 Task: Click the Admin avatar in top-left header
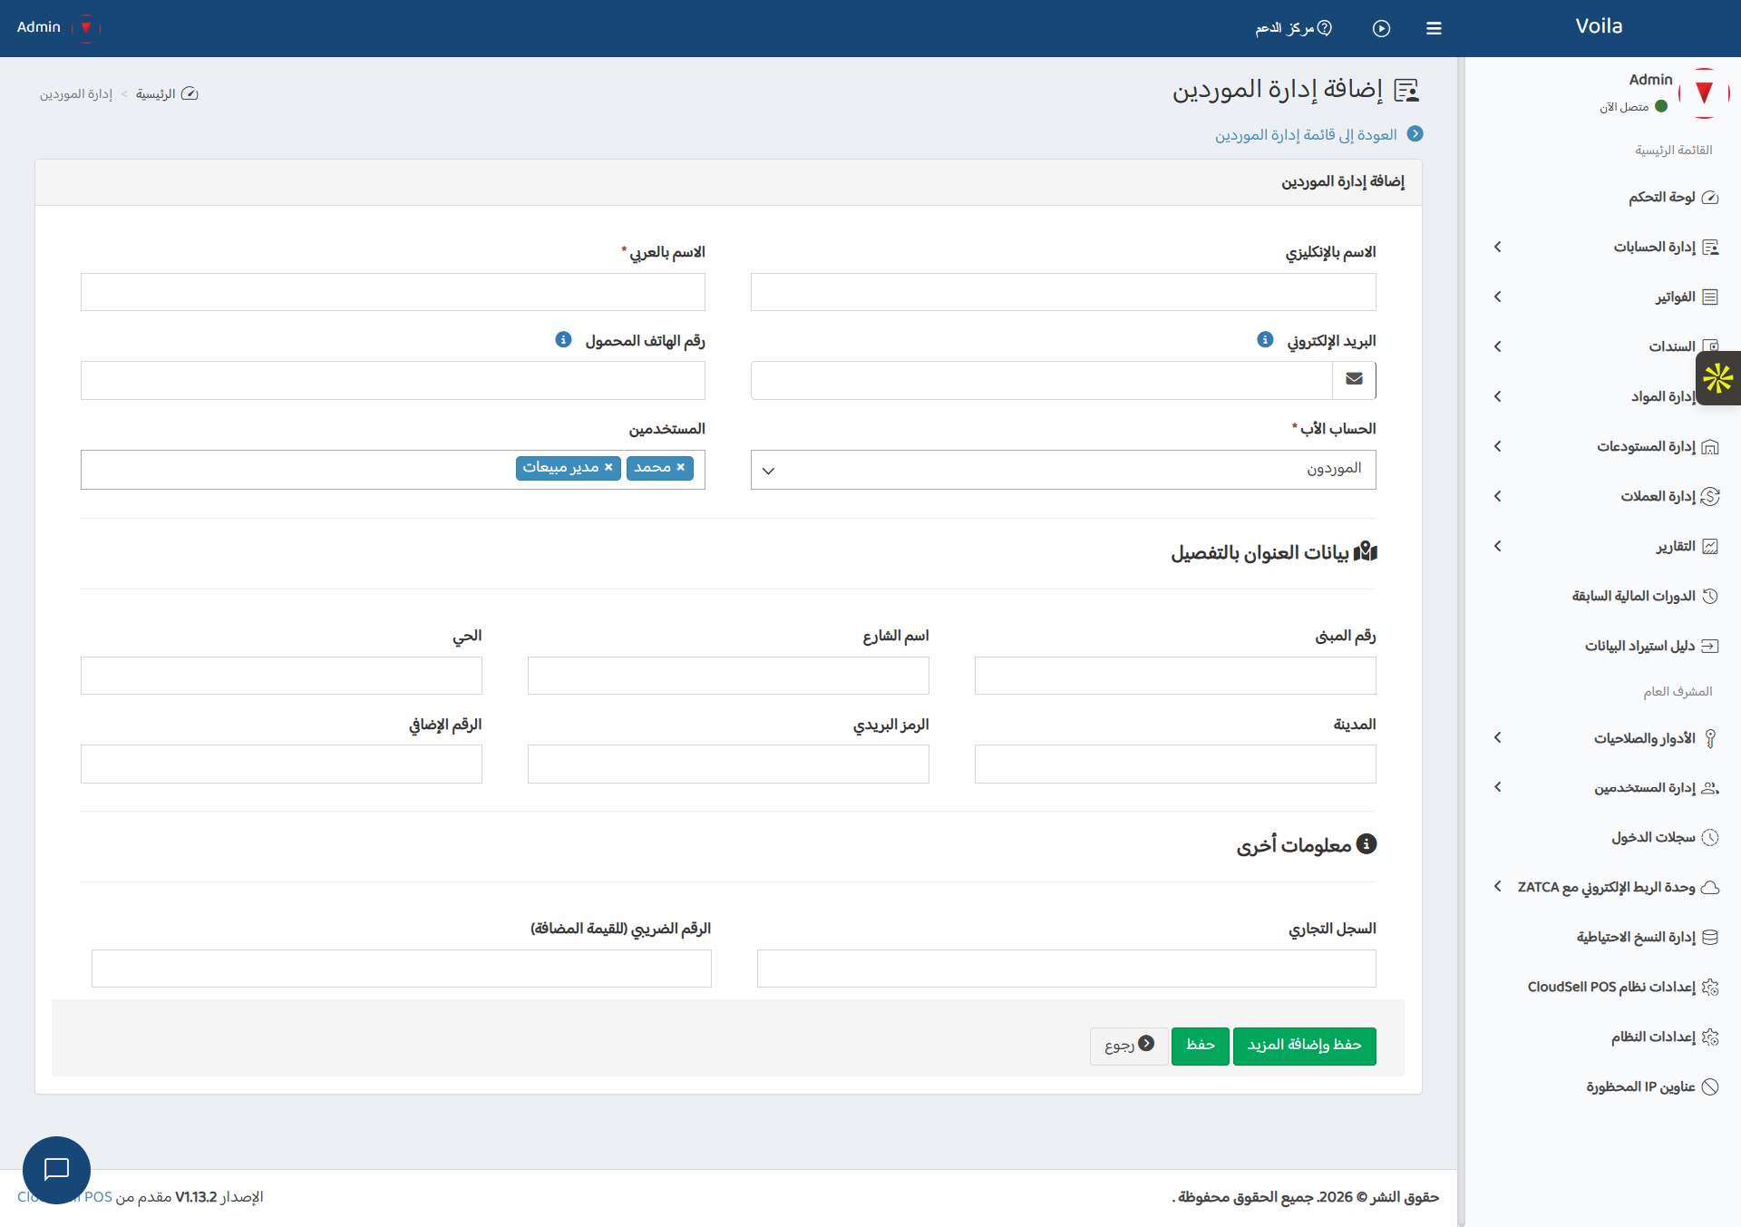pos(86,27)
